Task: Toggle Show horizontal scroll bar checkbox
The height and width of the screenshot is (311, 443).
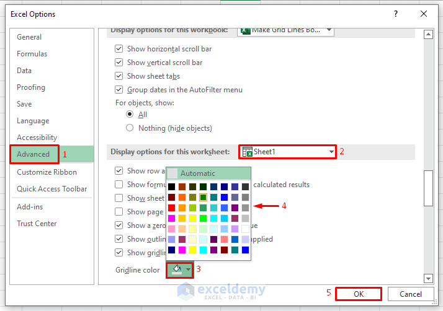Action: [x=119, y=49]
